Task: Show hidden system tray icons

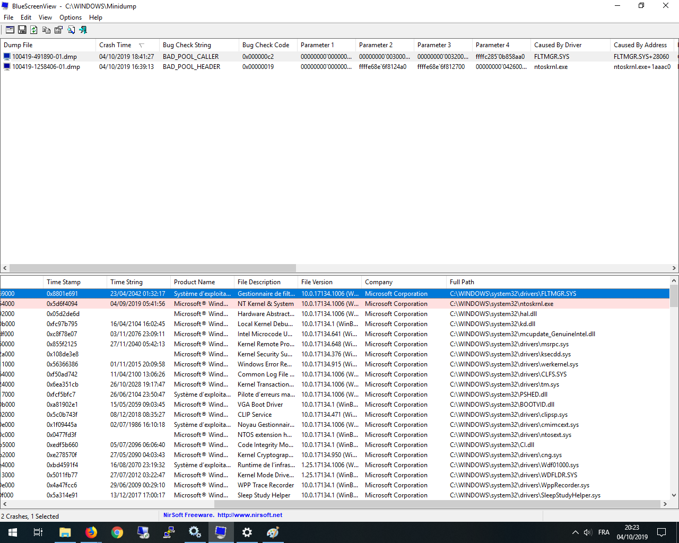Action: coord(575,532)
